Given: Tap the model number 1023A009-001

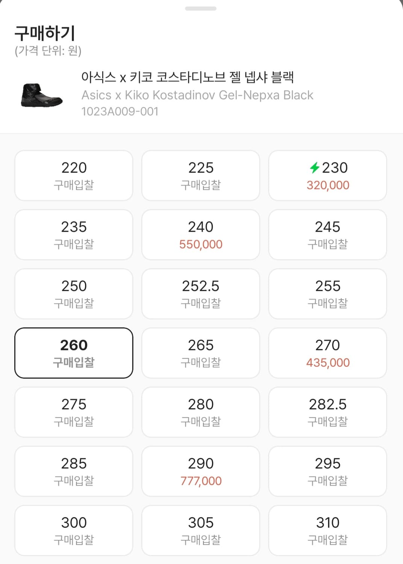Looking at the screenshot, I should click(120, 112).
